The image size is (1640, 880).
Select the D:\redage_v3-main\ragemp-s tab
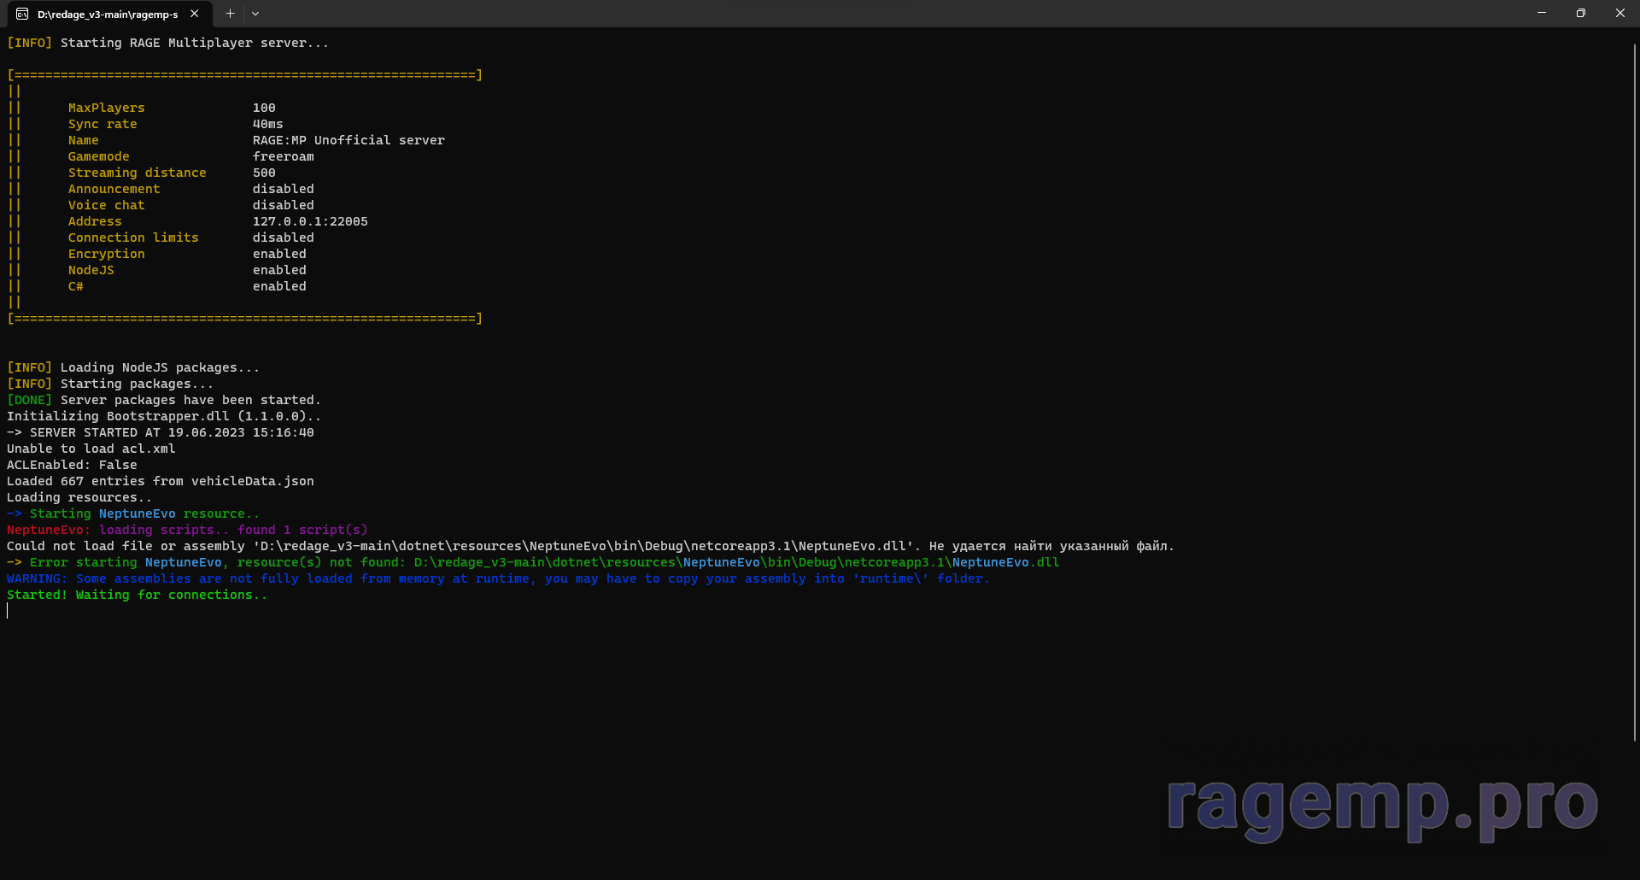tap(108, 15)
